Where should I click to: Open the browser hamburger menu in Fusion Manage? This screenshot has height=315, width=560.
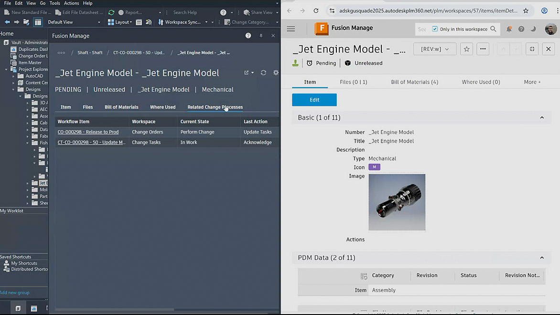(x=291, y=29)
